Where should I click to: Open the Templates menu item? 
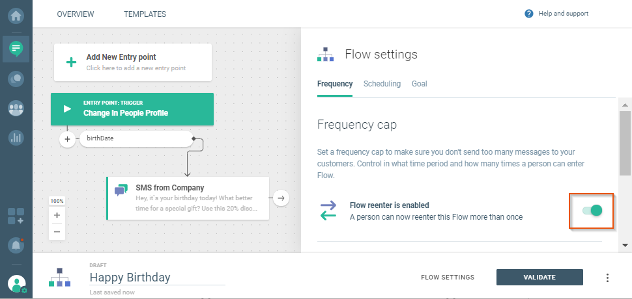pos(145,14)
